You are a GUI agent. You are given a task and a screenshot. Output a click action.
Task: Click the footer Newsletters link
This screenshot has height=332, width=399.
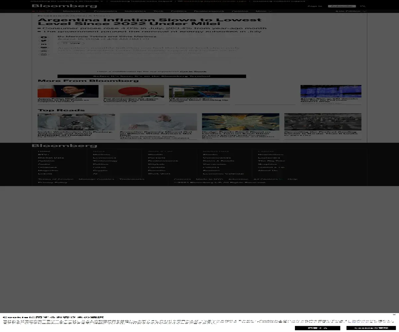coord(271,155)
